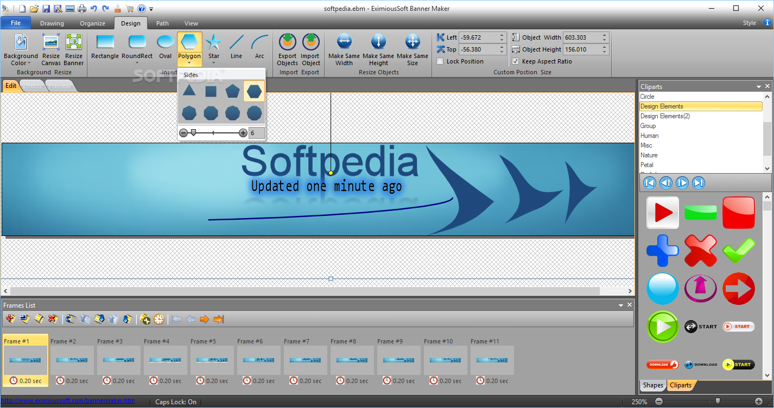Apply Make Same Width to objects
The height and width of the screenshot is (408, 774).
pyautogui.click(x=344, y=49)
